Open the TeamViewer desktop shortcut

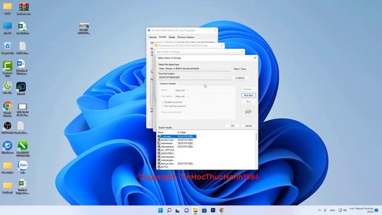[x=8, y=148]
